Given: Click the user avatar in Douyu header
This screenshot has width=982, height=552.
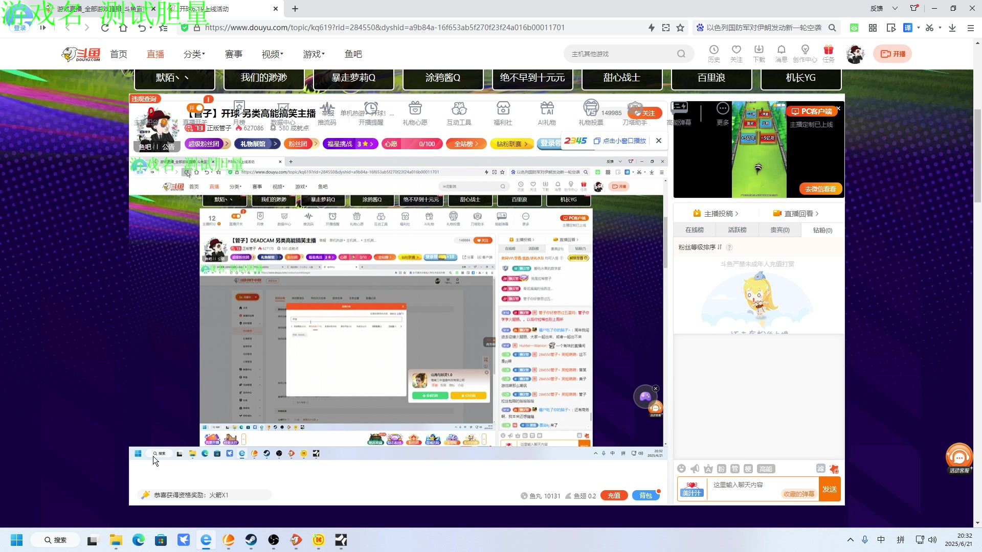Looking at the screenshot, I should tap(855, 54).
